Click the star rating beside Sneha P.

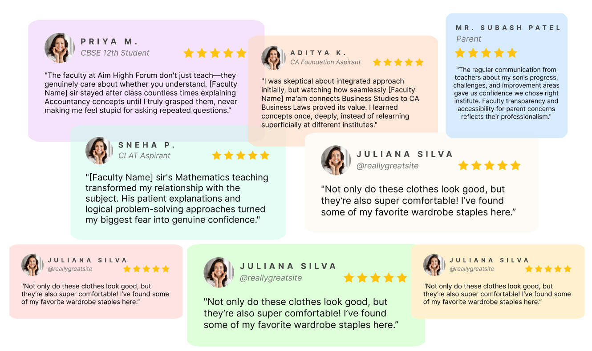click(x=240, y=156)
